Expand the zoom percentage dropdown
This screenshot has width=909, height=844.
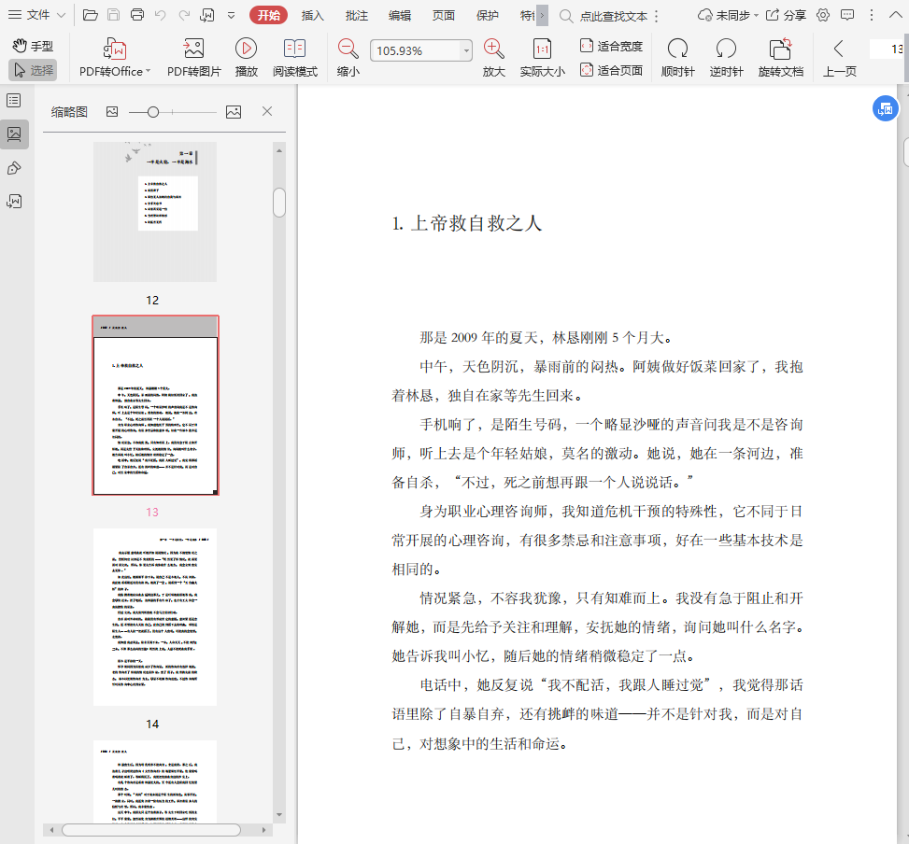[x=466, y=51]
